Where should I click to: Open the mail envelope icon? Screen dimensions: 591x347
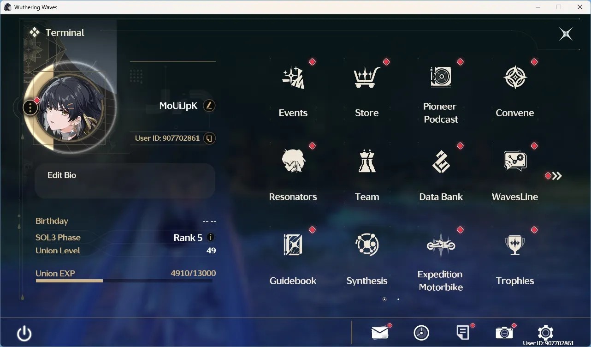tap(380, 332)
